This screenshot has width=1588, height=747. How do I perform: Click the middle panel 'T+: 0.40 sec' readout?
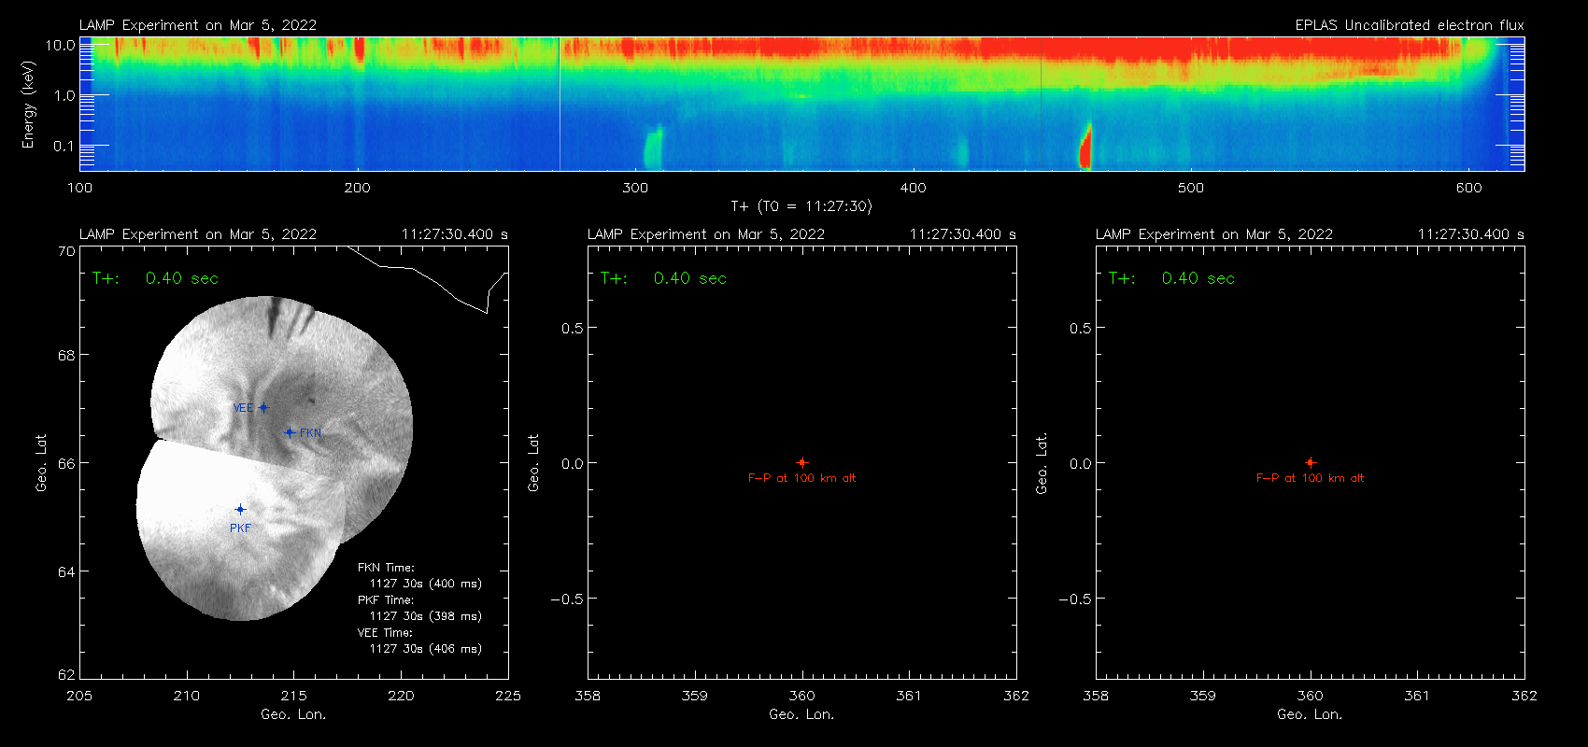pyautogui.click(x=663, y=278)
